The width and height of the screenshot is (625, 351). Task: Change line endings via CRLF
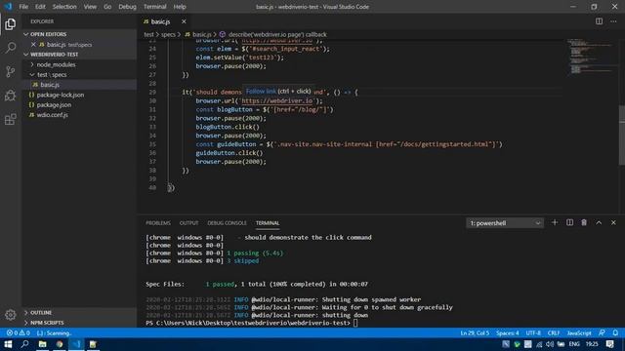[x=554, y=333]
